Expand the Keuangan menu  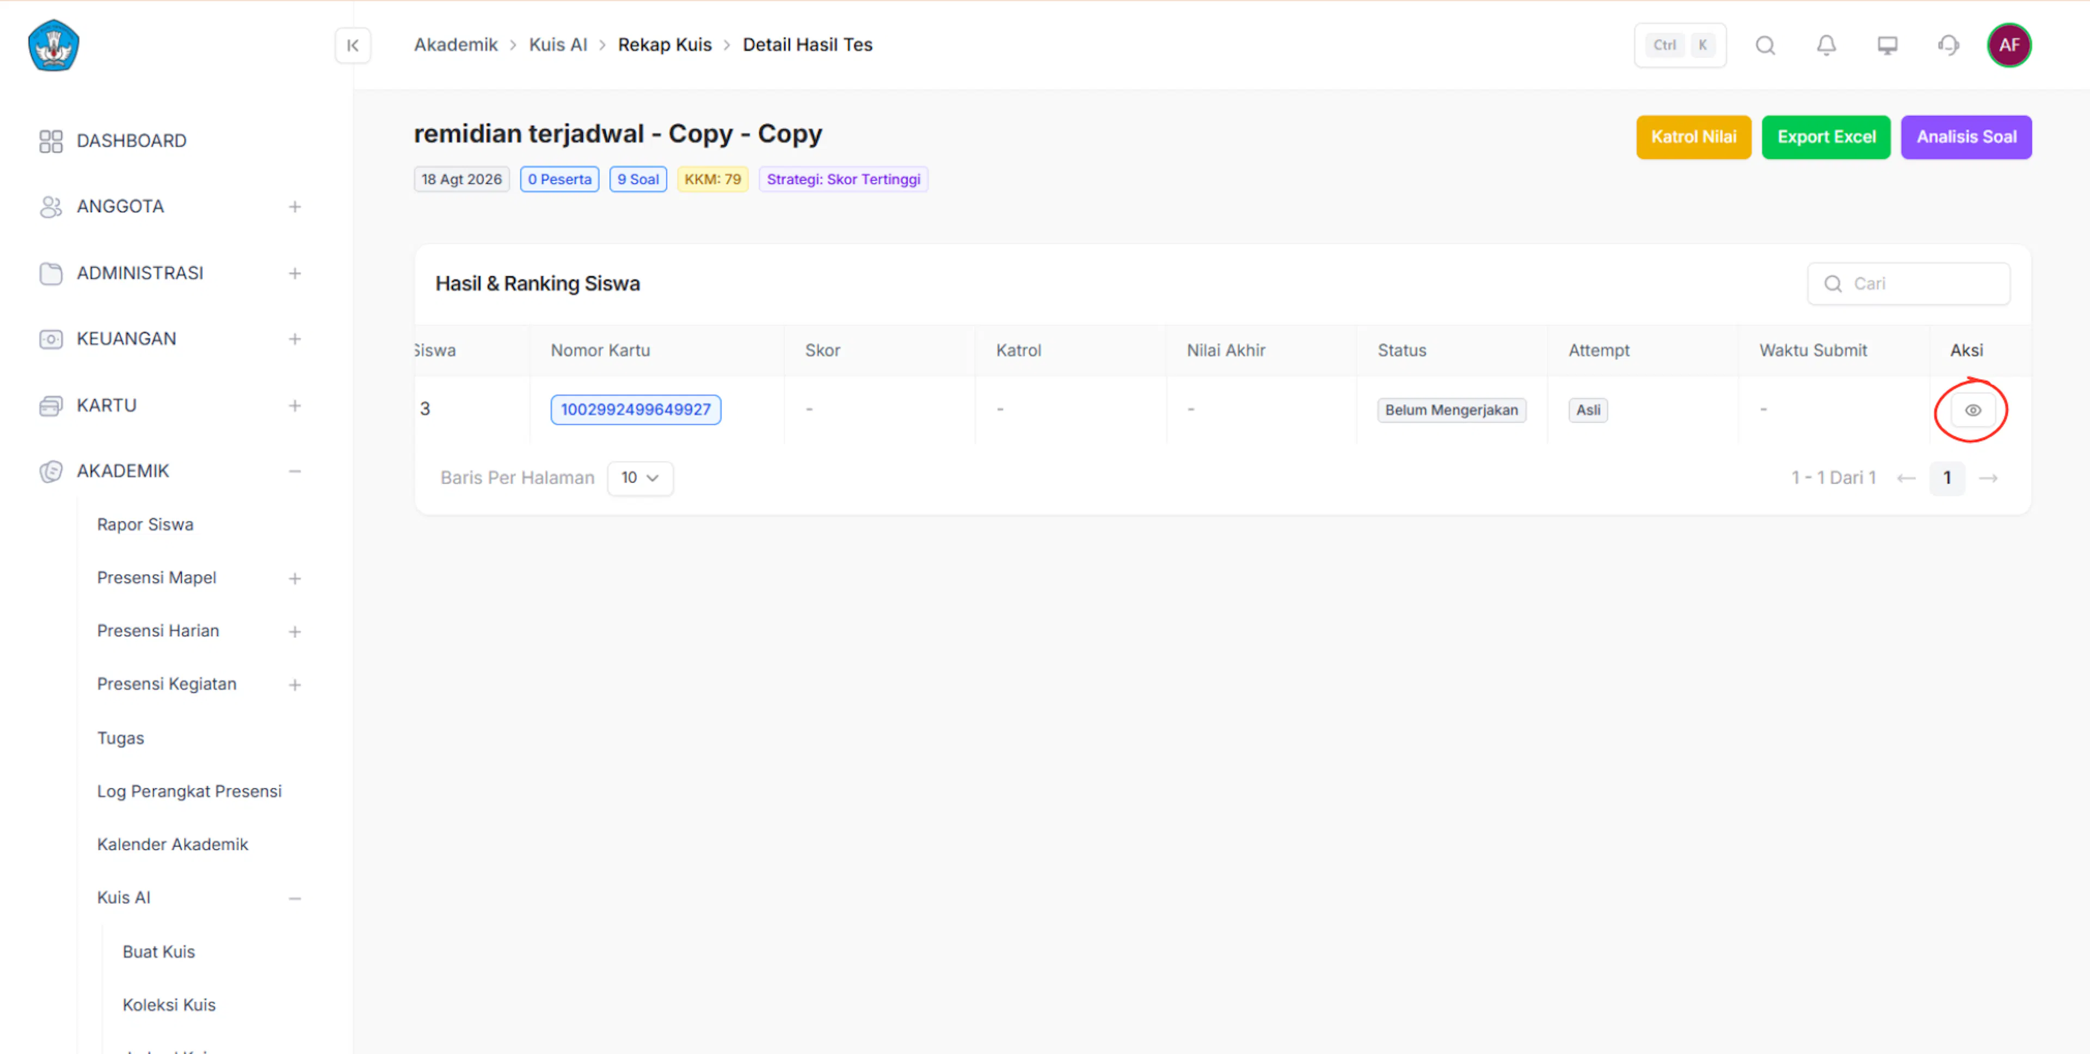pyautogui.click(x=294, y=339)
